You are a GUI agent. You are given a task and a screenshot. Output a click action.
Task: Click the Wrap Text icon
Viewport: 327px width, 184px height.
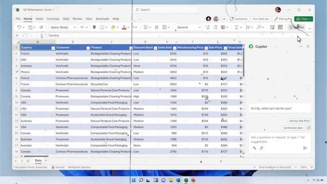click(157, 27)
